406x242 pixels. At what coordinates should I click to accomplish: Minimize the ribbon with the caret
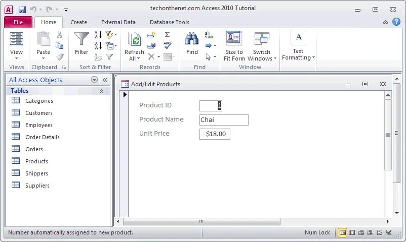coord(385,22)
